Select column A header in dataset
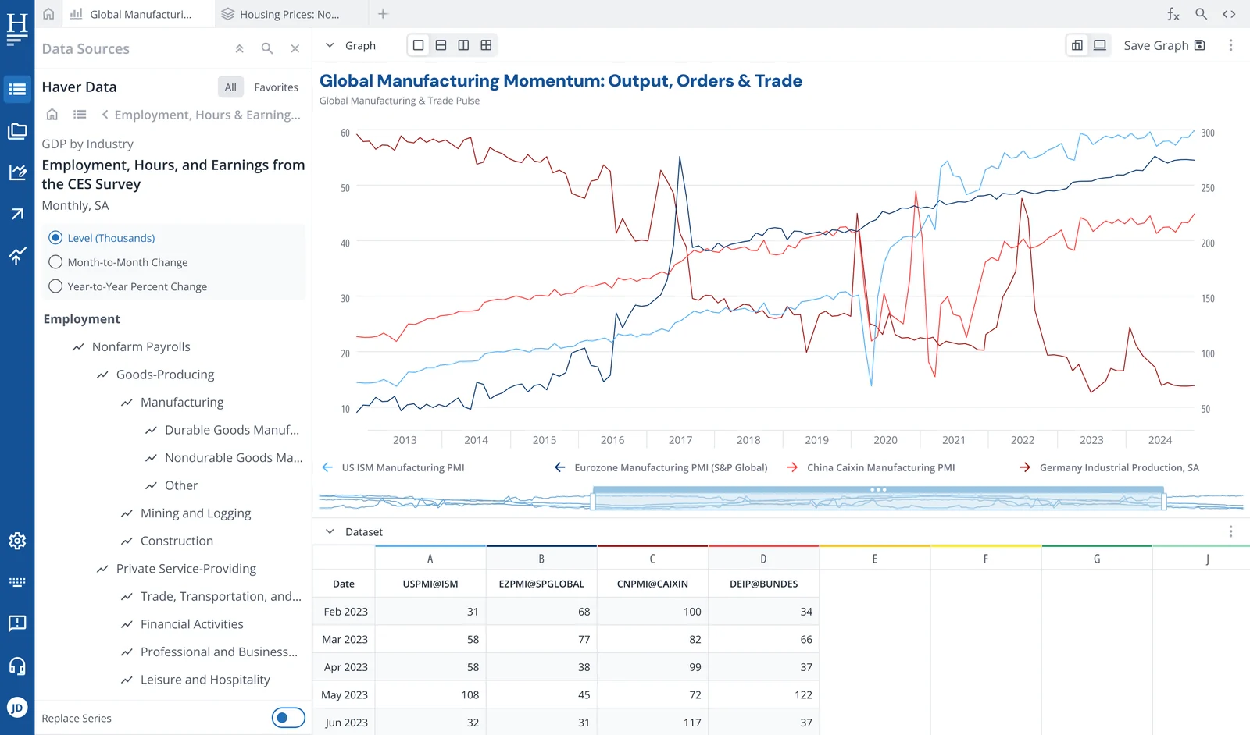The image size is (1250, 735). [x=430, y=559]
